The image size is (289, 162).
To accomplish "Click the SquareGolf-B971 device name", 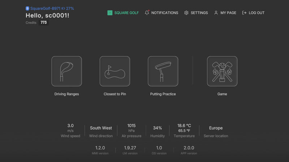I will [45, 8].
